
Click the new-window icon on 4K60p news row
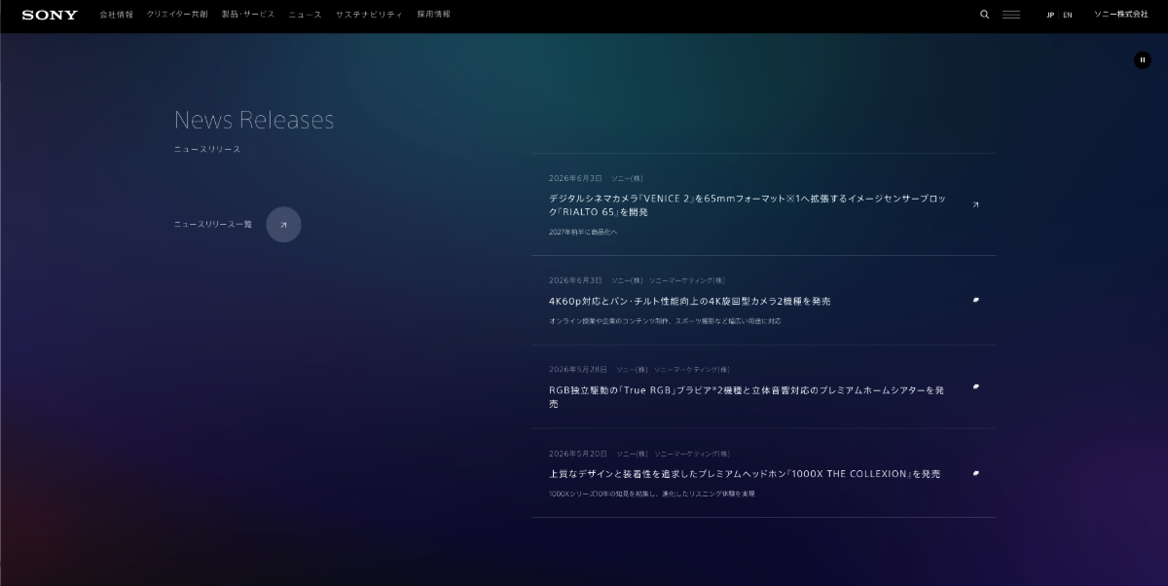[975, 300]
